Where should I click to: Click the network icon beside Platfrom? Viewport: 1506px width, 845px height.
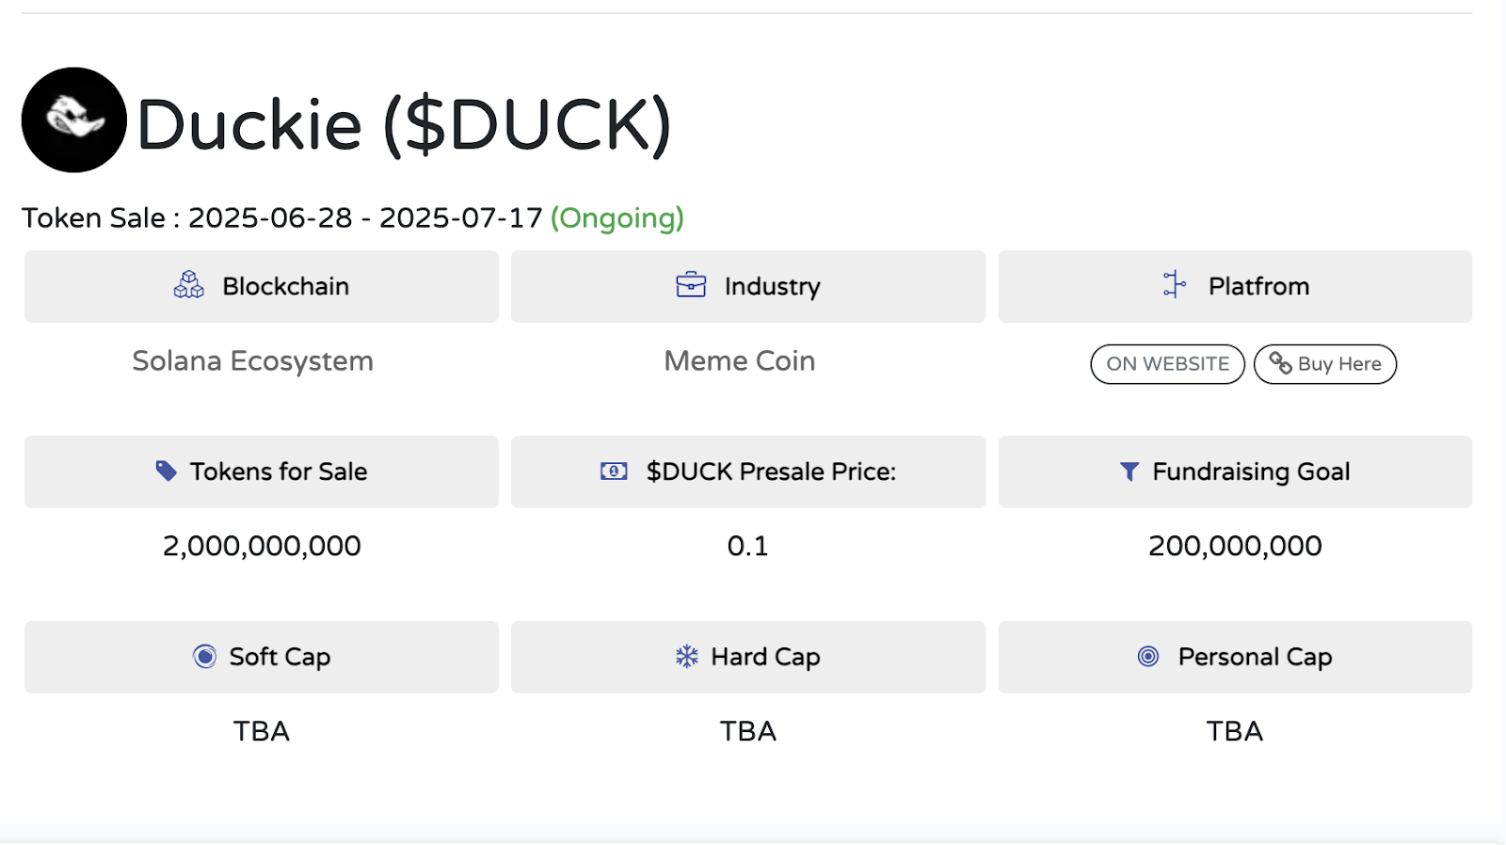(x=1174, y=285)
